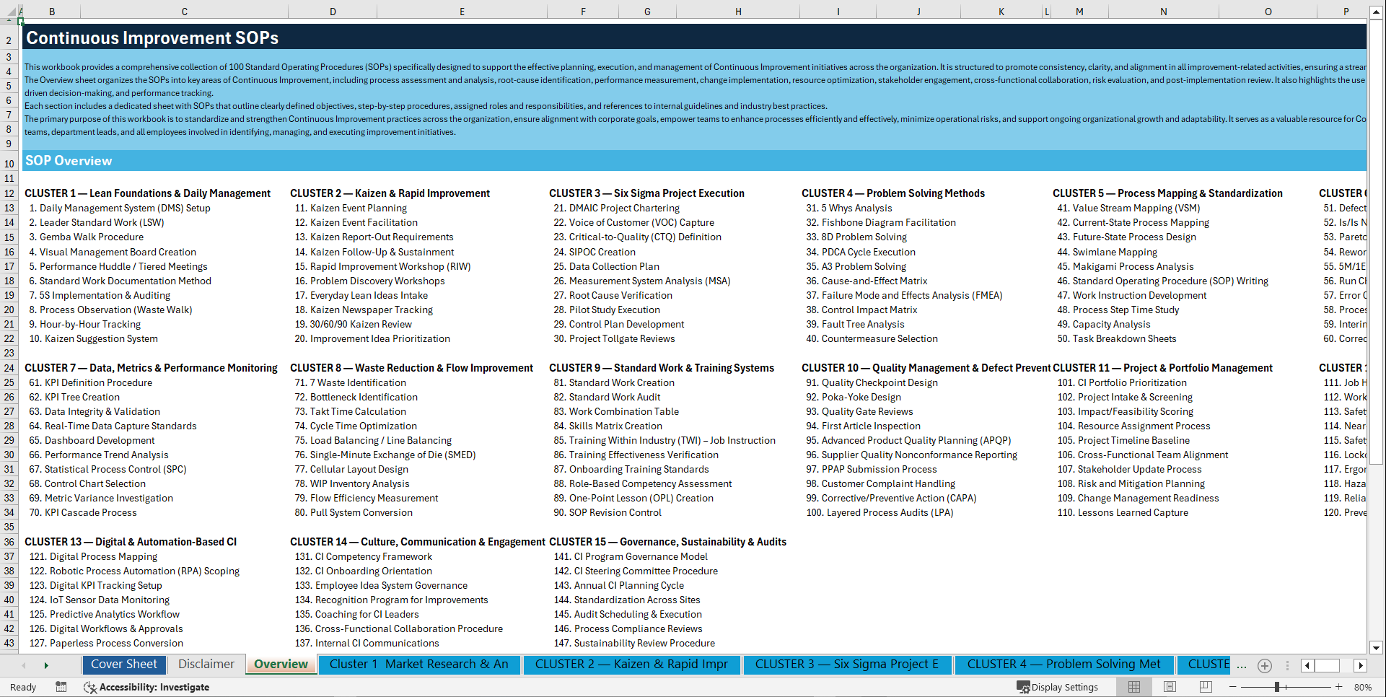1386x697 pixels.
Task: Click the vertical scrollbar down arrow
Action: pos(1377,647)
